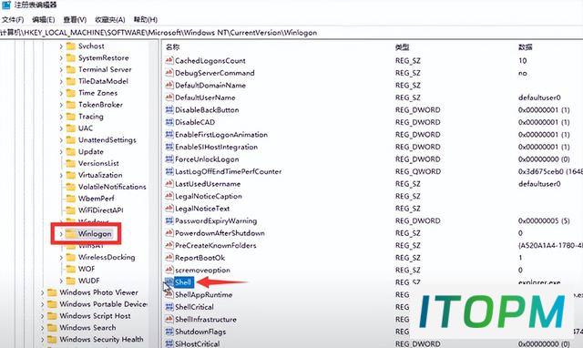Expand the WirelessDocking key
Image resolution: width=583 pixels, height=348 pixels.
(61, 257)
